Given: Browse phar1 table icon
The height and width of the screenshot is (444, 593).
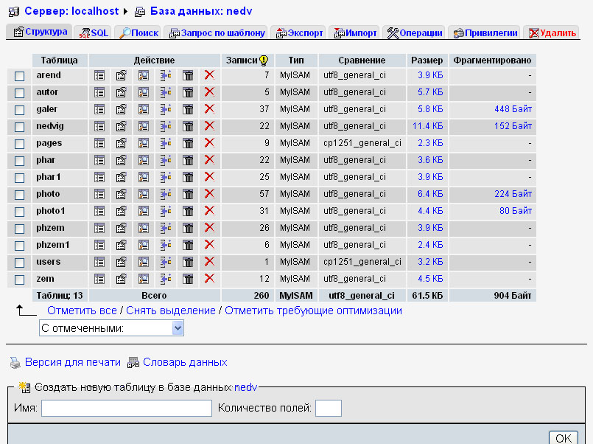Looking at the screenshot, I should [x=99, y=177].
